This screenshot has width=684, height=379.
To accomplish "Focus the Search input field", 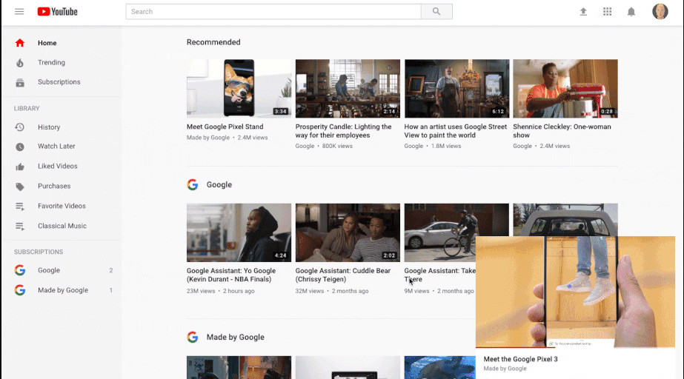I will pyautogui.click(x=273, y=12).
